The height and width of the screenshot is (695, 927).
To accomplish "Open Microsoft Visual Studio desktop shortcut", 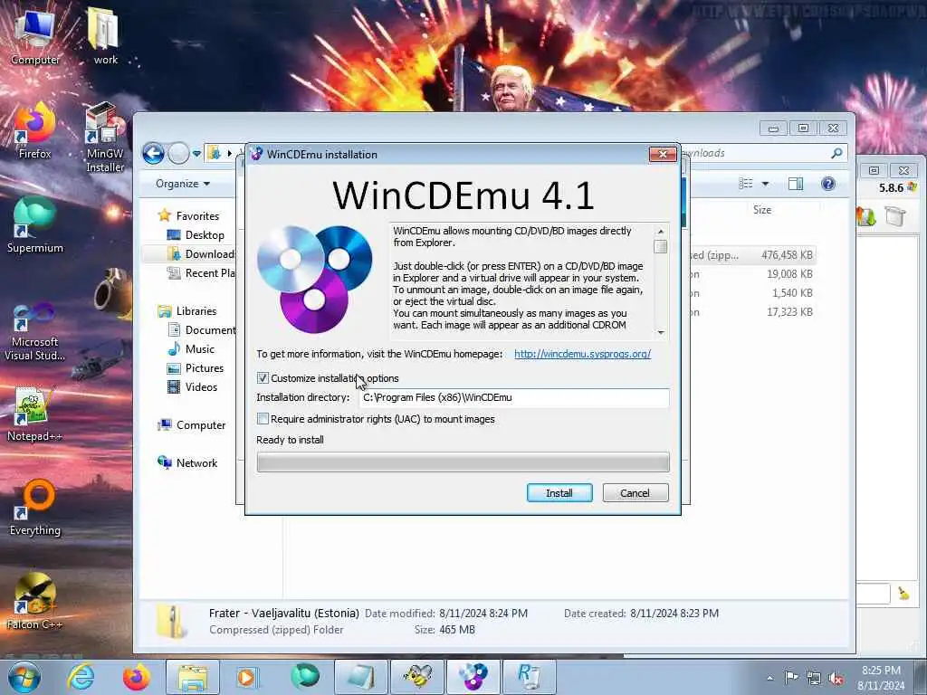I will coord(35,331).
